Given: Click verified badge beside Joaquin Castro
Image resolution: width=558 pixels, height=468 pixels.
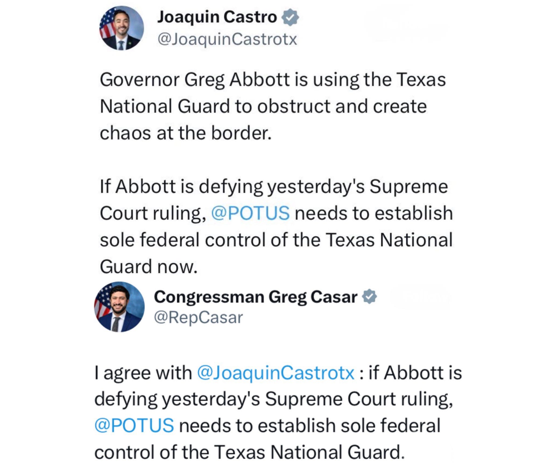Looking at the screenshot, I should pos(290,18).
